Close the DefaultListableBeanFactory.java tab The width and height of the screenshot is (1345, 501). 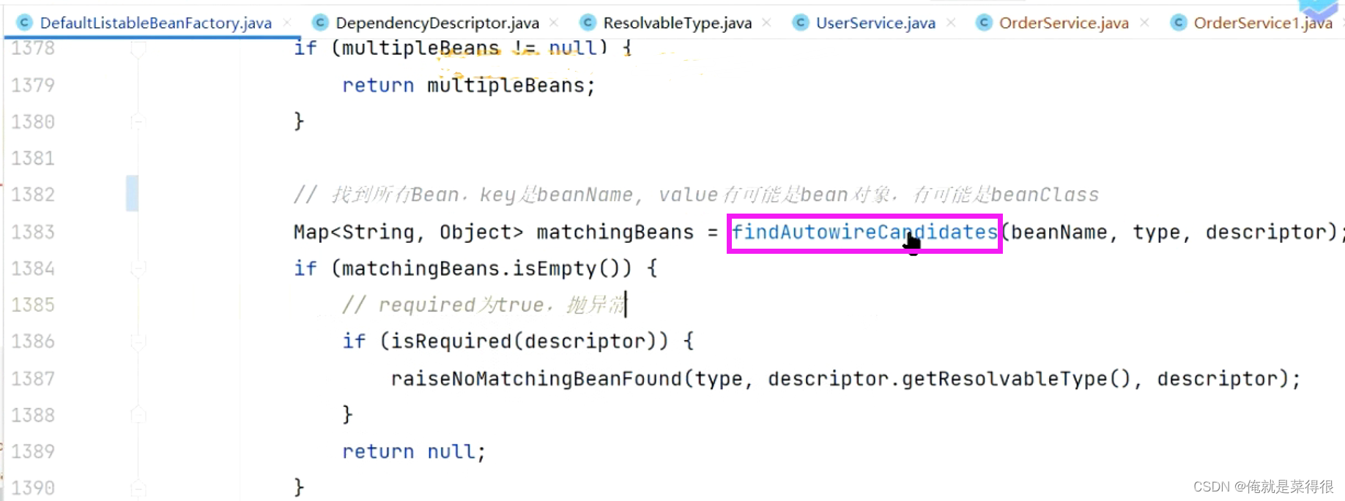click(x=287, y=23)
